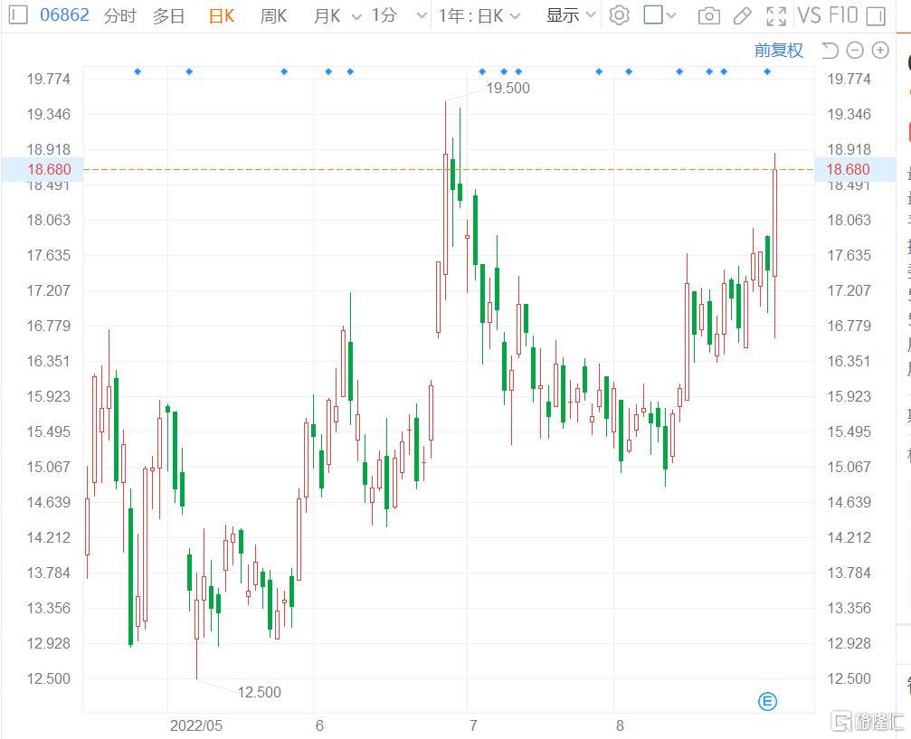Zoom out chart with minus icon

[855, 51]
